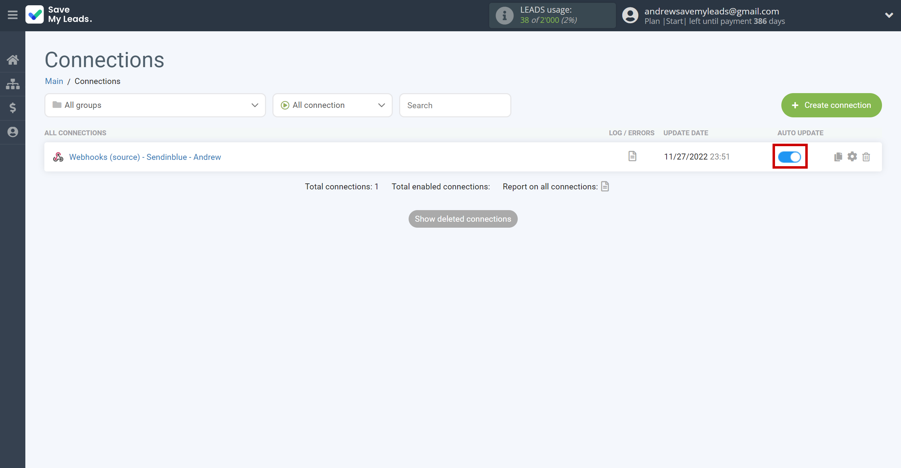The image size is (901, 468).
Task: Toggle the auto update switch for Webhooks connection
Action: [789, 156]
